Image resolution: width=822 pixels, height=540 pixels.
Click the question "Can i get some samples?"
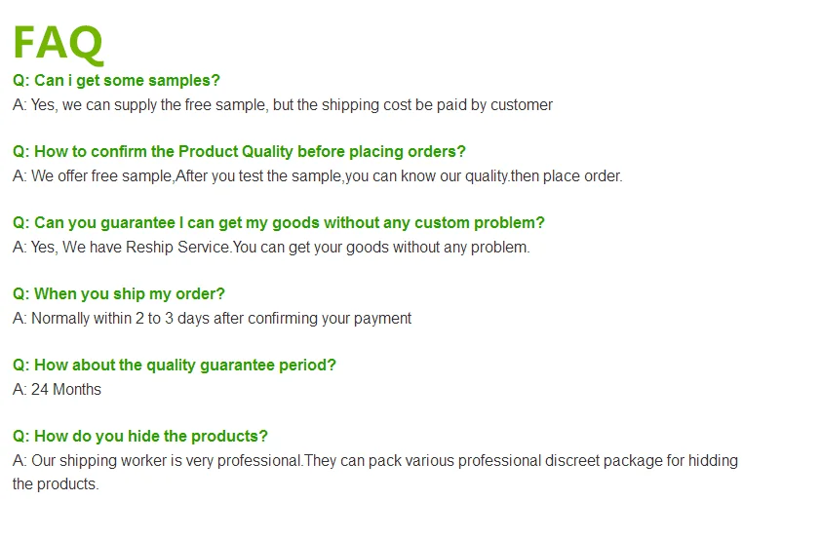116,81
